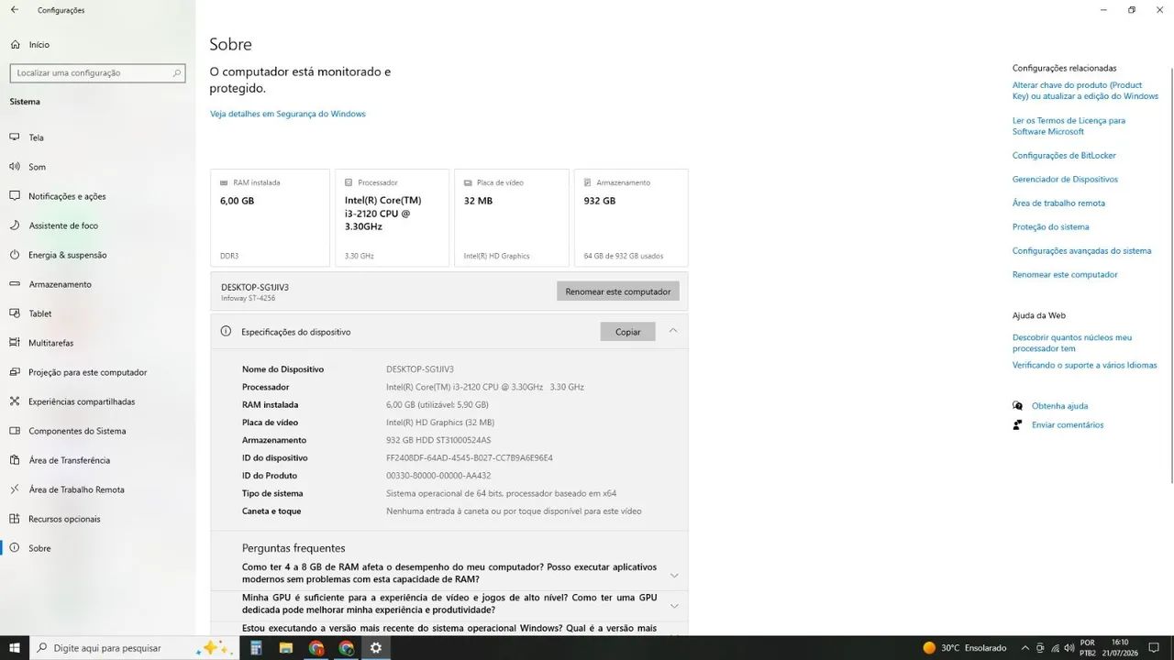Click the value 932 GB HDD ST31000524AS
1174x660 pixels.
[438, 441]
